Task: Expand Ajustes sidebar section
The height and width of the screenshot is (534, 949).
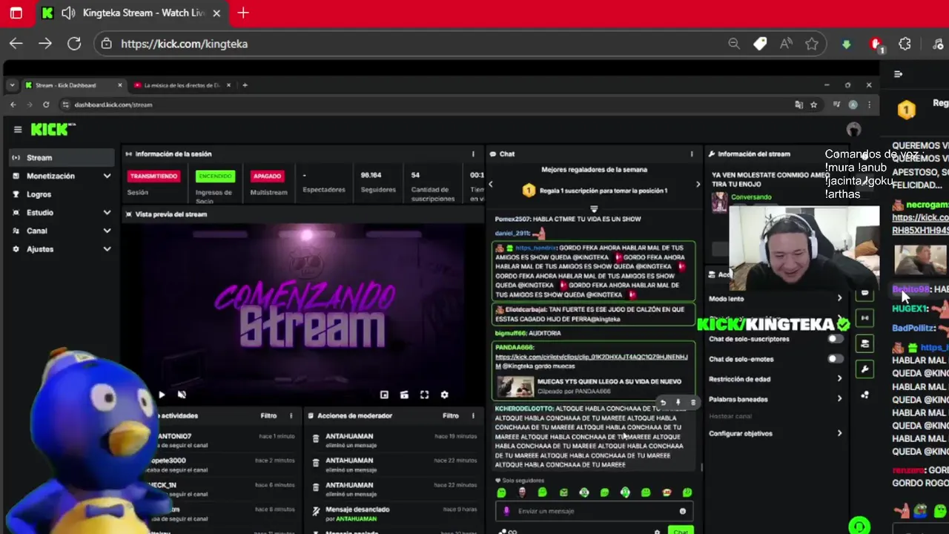Action: (x=62, y=249)
